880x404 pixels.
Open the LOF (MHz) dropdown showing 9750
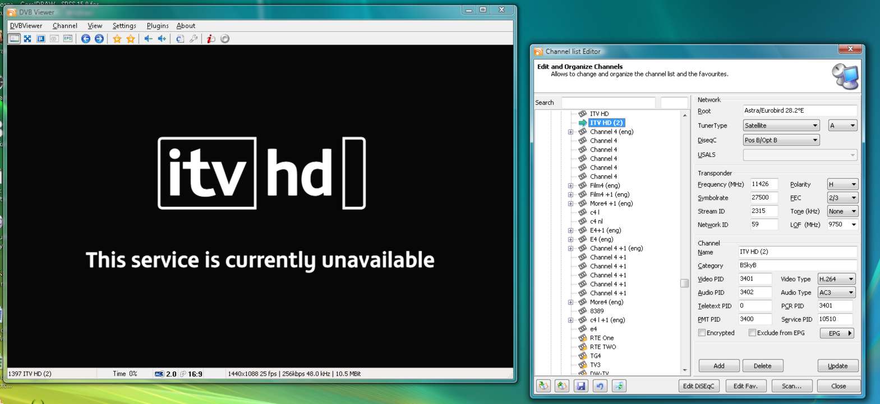point(843,225)
